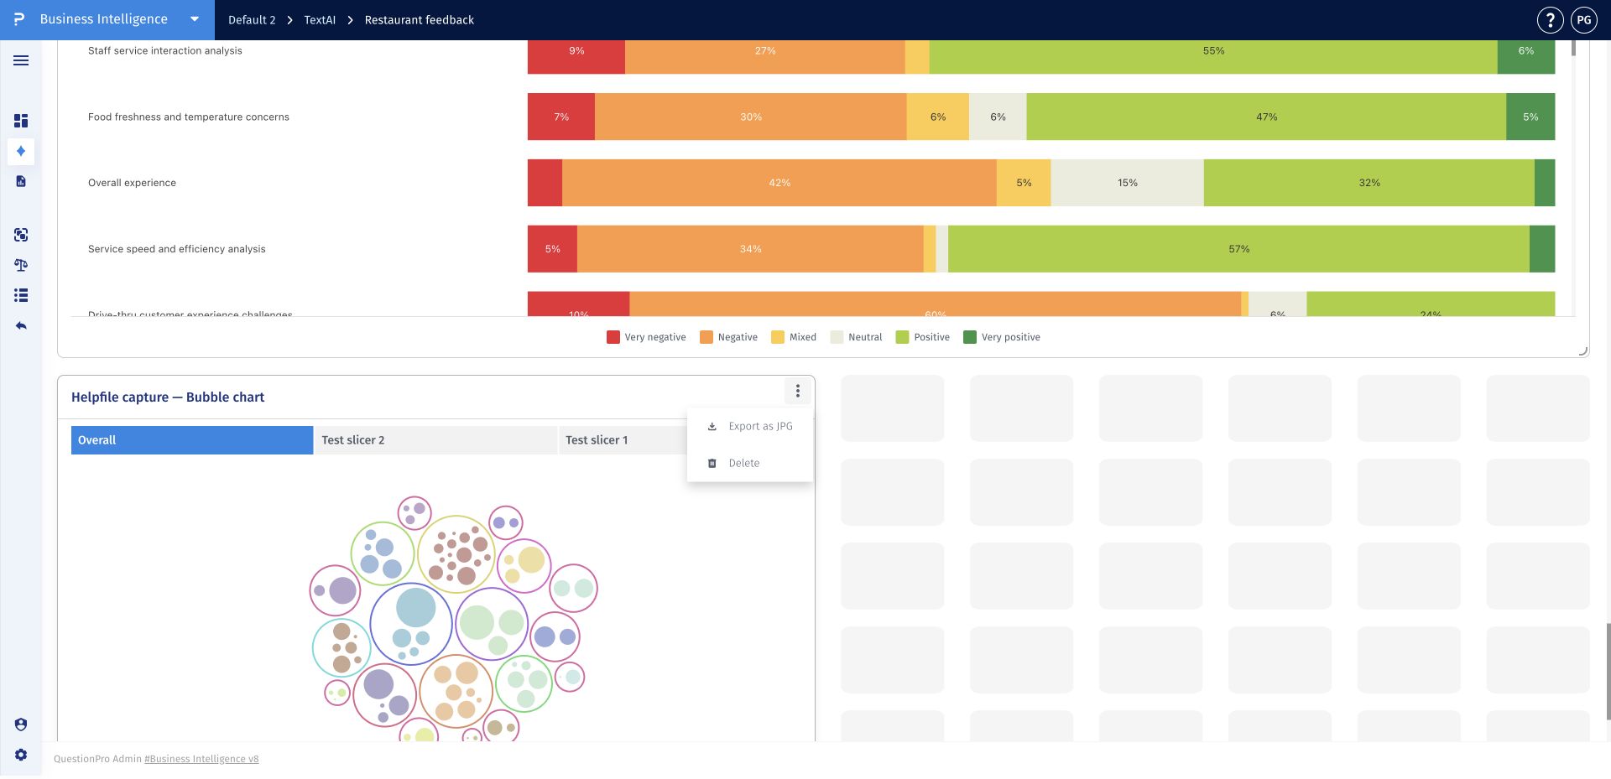The height and width of the screenshot is (779, 1611).
Task: Open the bubble chart three-dot menu
Action: (x=798, y=391)
